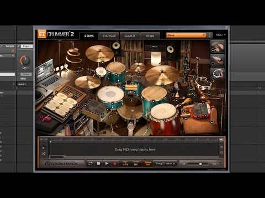Image resolution: width=265 pixels, height=198 pixels.
Task: Open the hand claps thumbnail dropdown arrow
Action: [213, 50]
